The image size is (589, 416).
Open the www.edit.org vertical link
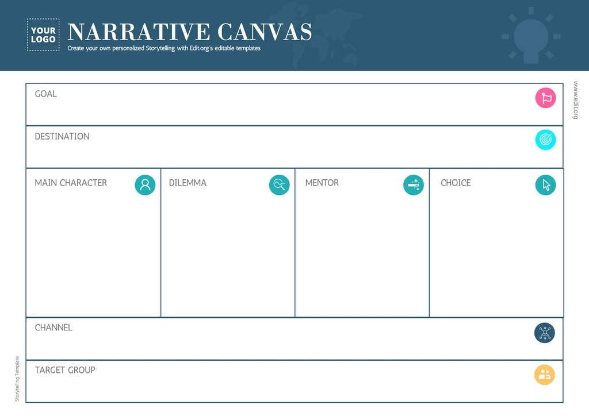click(x=575, y=100)
